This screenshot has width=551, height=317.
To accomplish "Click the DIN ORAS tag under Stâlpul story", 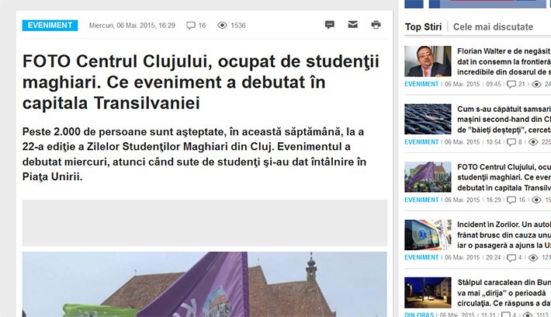I will [x=419, y=315].
